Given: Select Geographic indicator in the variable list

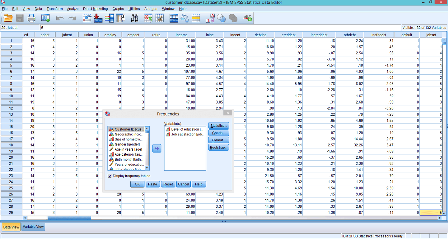Looking at the screenshot, I should click(x=127, y=134).
